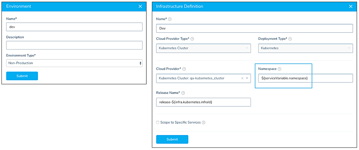Expand the Deployment Type Kubernetes dropdown
This screenshot has height=150, width=359.
click(305, 48)
